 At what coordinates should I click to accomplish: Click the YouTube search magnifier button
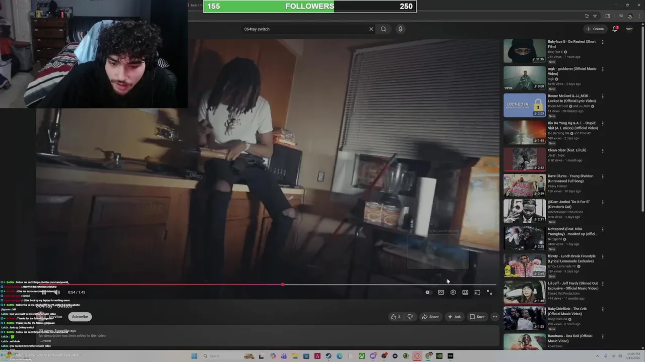(x=383, y=29)
